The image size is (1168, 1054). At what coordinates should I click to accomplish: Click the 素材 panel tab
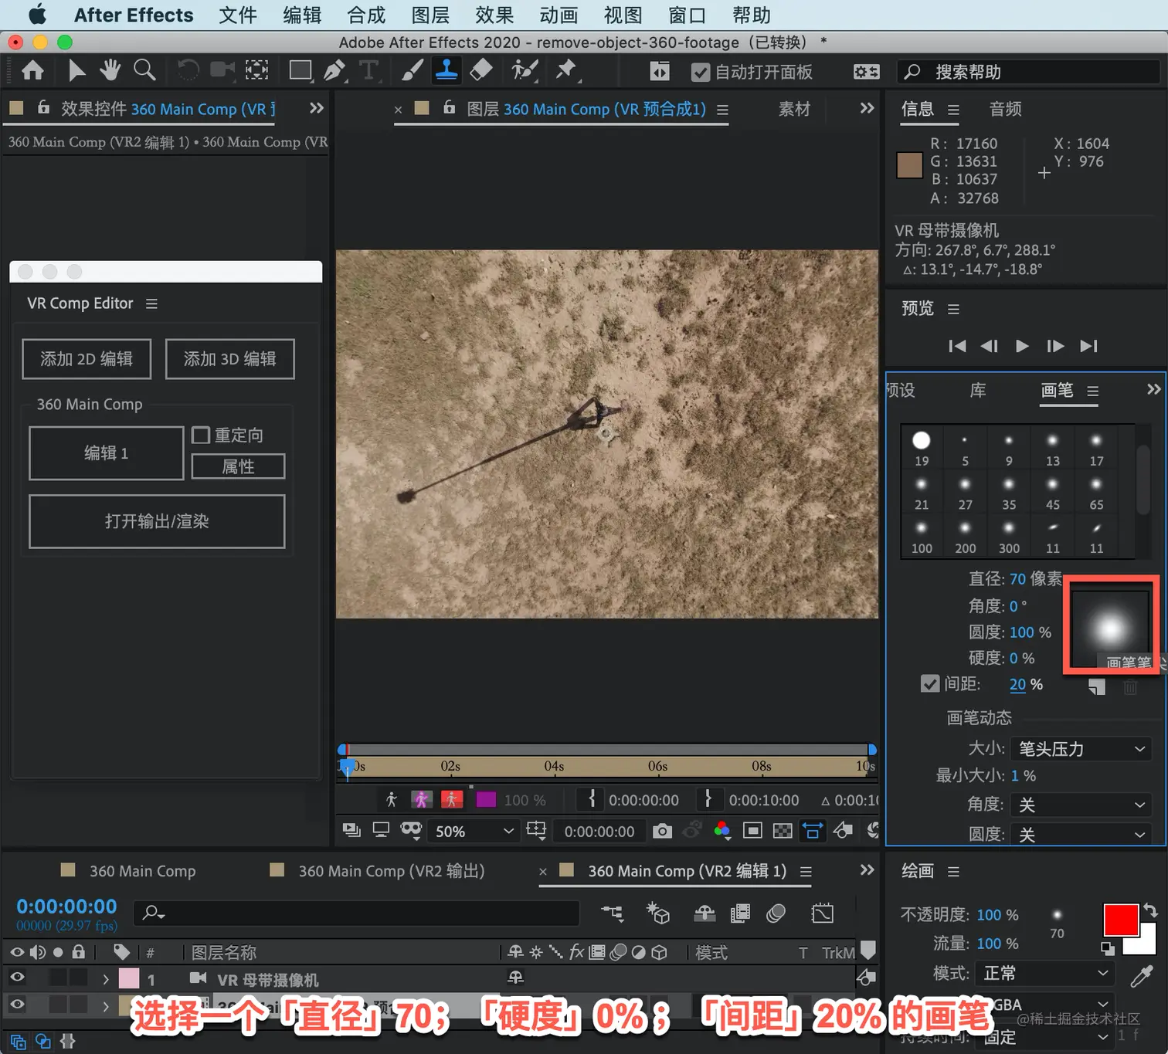[794, 109]
